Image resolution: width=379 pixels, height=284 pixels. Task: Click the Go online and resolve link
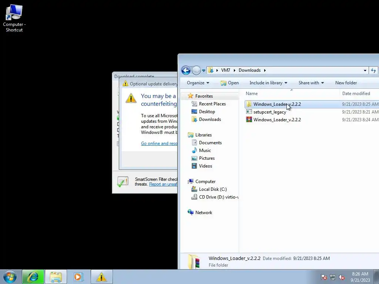coord(159,143)
